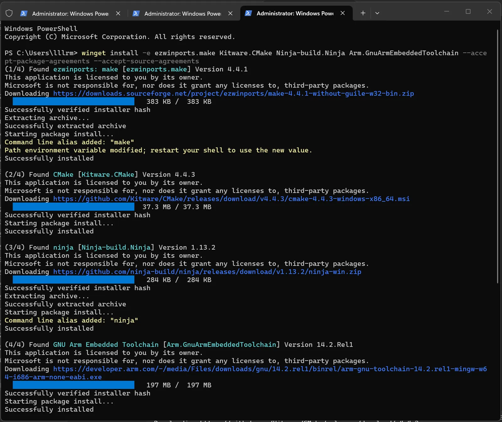Screen dimensions: 502x422
Task: Maximize the terminal window
Action: point(468,12)
